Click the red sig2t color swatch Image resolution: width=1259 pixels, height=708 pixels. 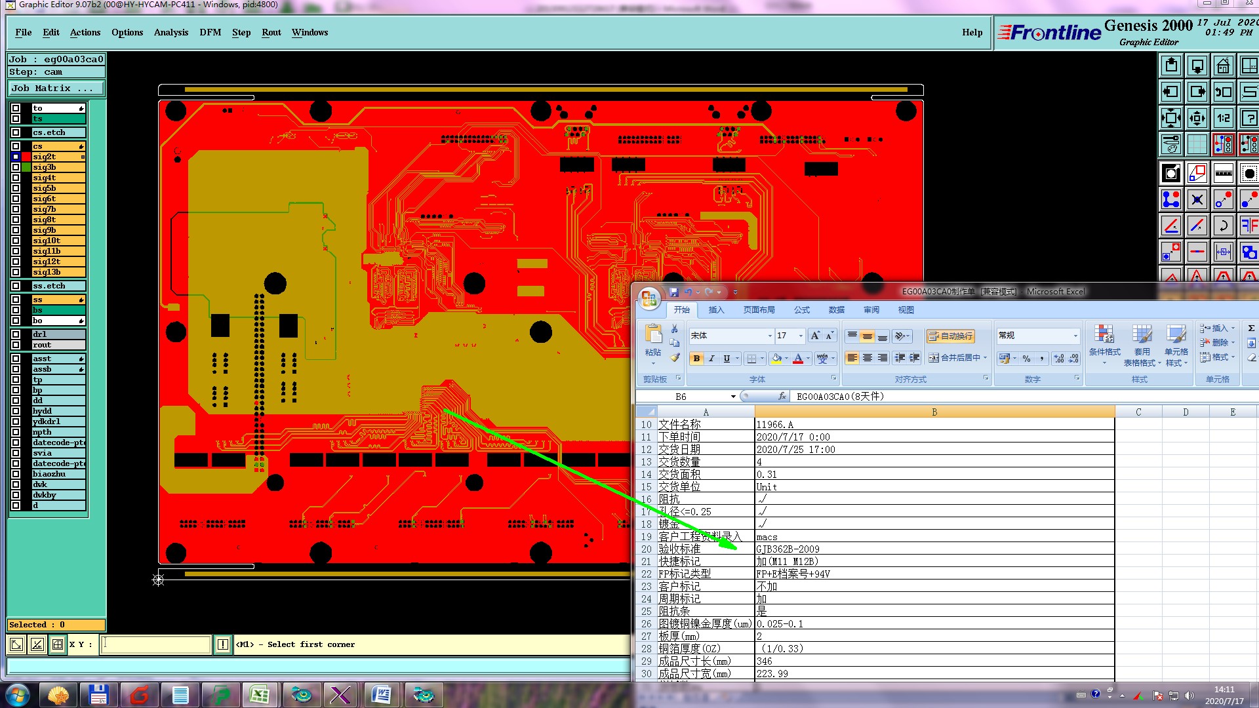coord(26,157)
